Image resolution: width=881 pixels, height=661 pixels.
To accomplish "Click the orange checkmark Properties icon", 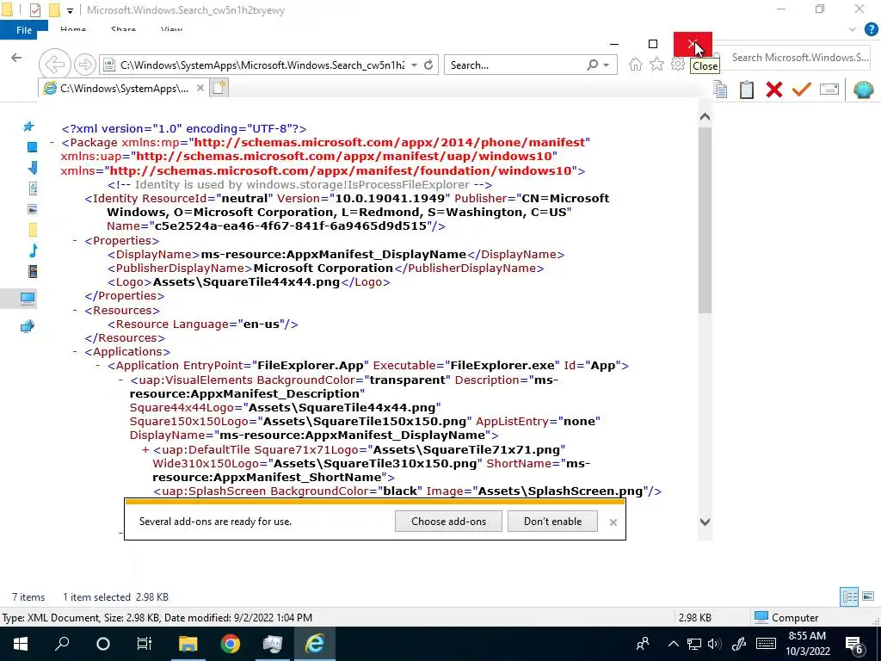I will click(802, 90).
